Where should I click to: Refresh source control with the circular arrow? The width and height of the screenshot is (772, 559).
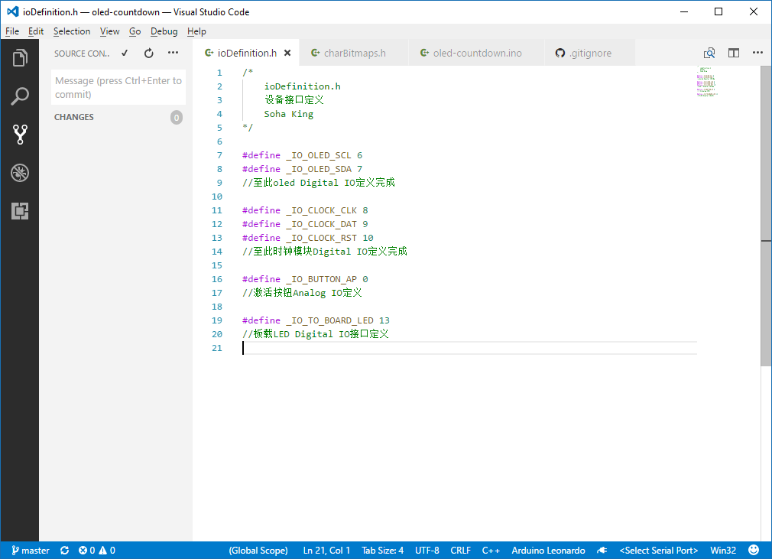[x=149, y=54]
